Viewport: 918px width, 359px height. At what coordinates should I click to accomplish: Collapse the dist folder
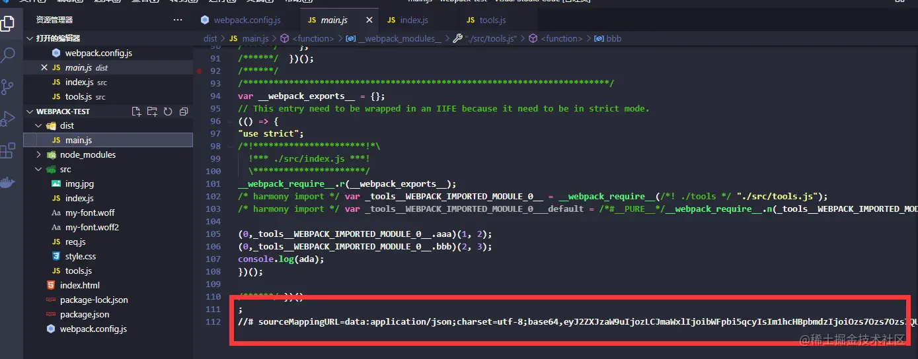[x=38, y=125]
